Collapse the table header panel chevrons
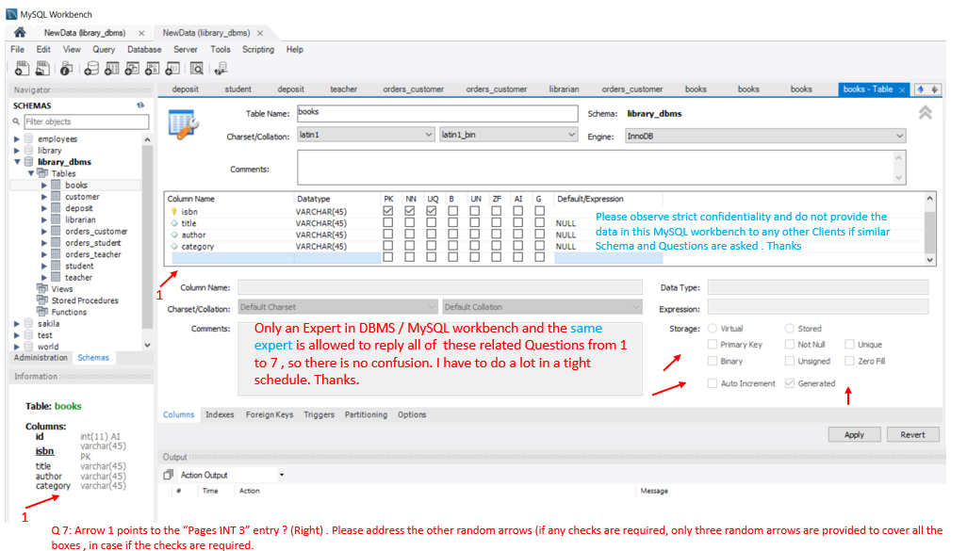967x551 pixels. coord(926,113)
